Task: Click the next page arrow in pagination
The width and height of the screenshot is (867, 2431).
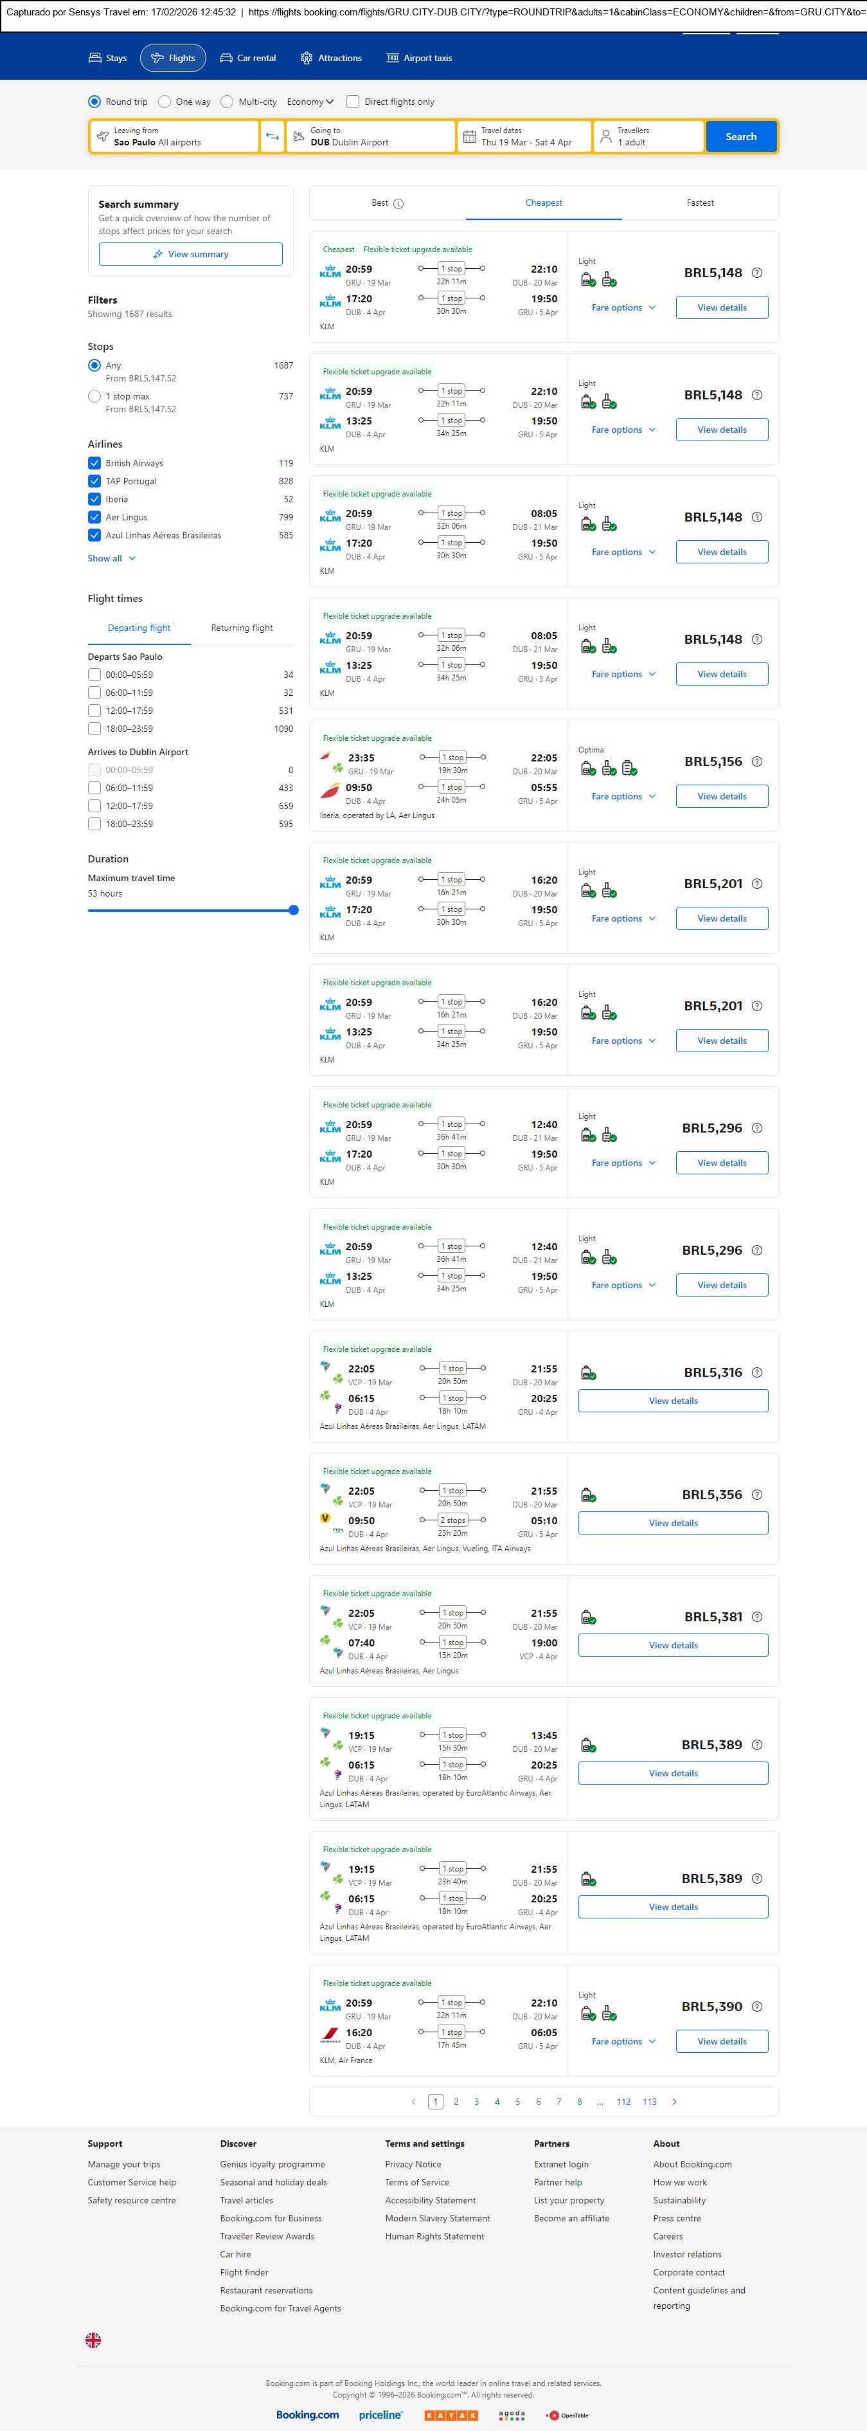Action: pos(674,2102)
